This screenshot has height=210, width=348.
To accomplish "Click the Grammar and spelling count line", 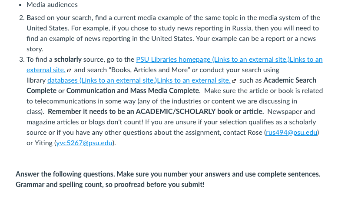I will [110, 184].
